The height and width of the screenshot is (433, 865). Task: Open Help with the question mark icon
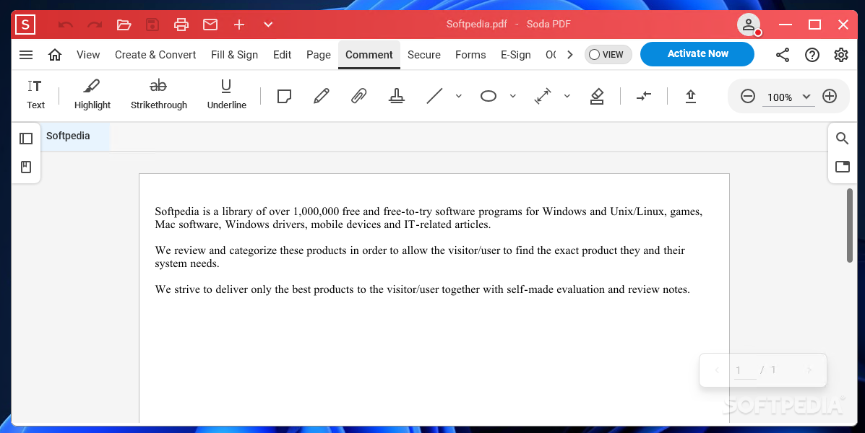(812, 55)
